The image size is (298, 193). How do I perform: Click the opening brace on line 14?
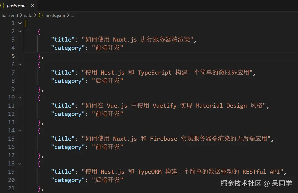(39, 131)
